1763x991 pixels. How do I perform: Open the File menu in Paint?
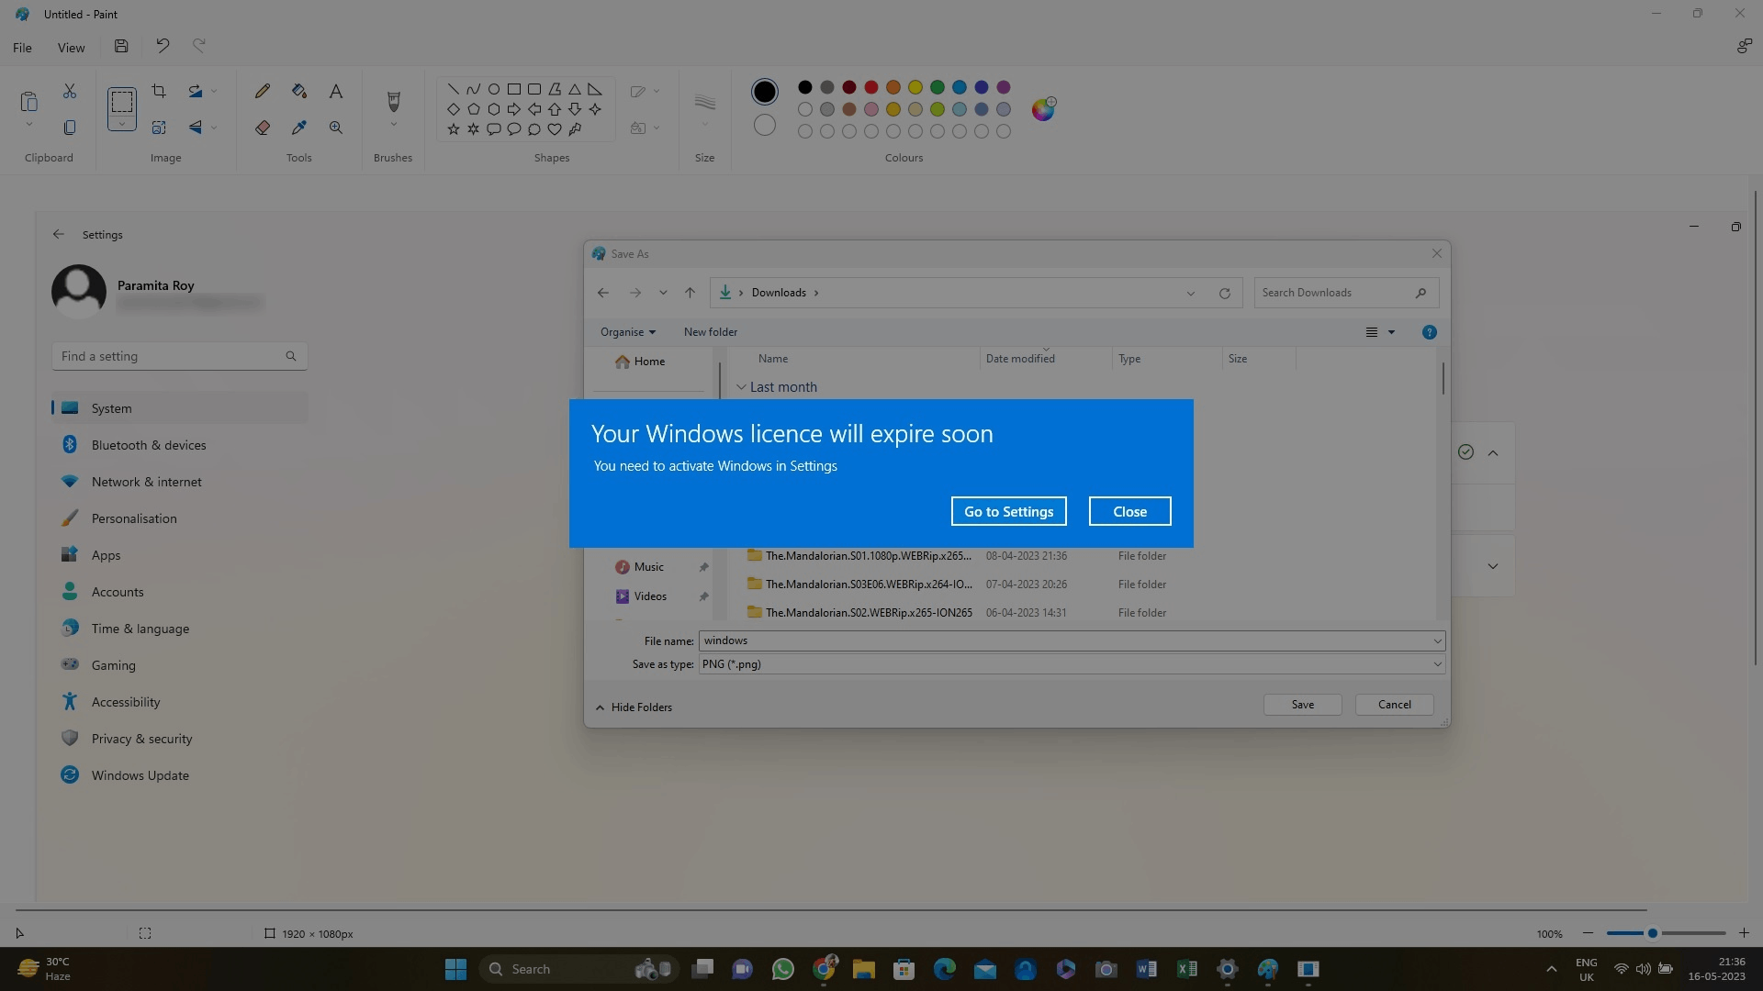pyautogui.click(x=22, y=48)
